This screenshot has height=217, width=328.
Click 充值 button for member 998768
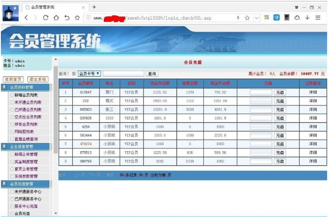(x=280, y=161)
